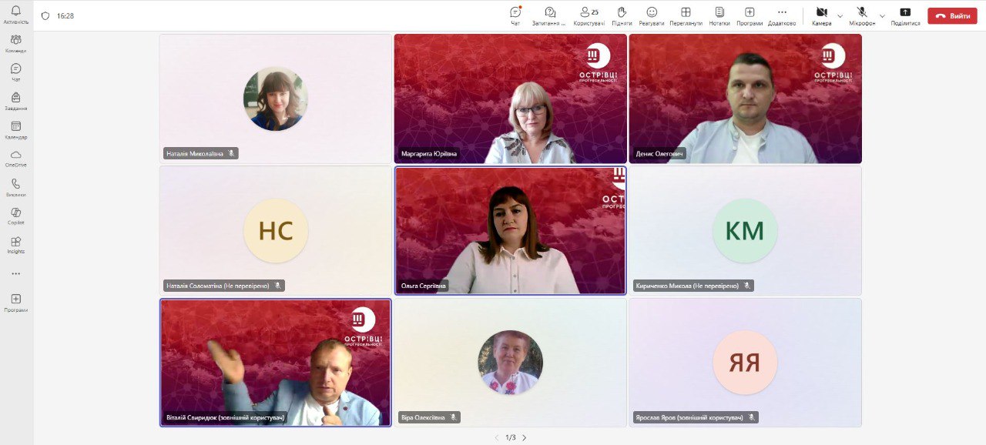Screen dimensions: 986x445
Task: Open Reactions (Реагувати) menu
Action: tap(652, 15)
